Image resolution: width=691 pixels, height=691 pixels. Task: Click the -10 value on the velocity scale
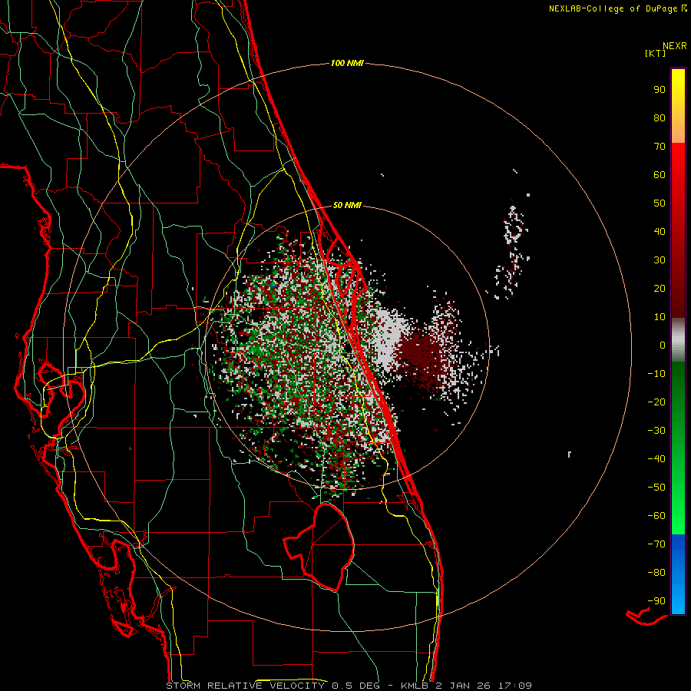pos(656,374)
